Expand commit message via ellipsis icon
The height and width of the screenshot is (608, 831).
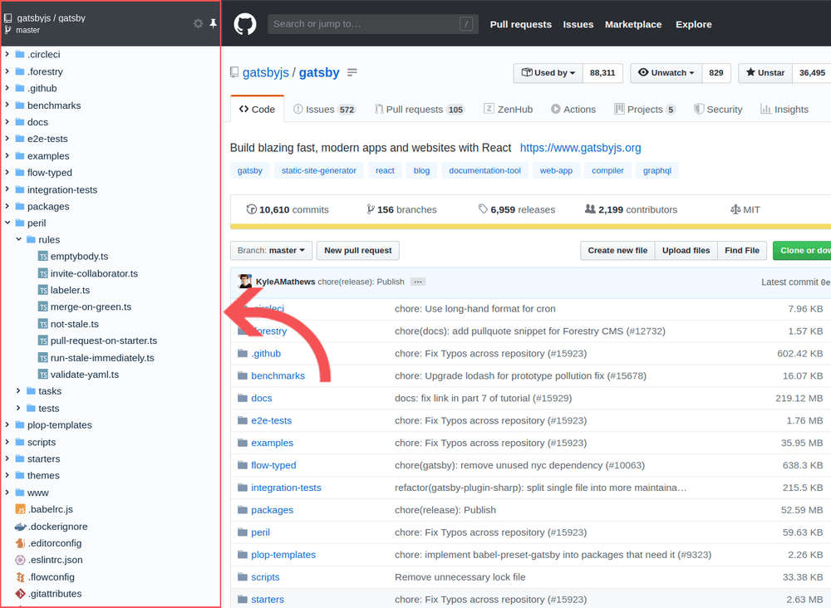[x=418, y=282]
